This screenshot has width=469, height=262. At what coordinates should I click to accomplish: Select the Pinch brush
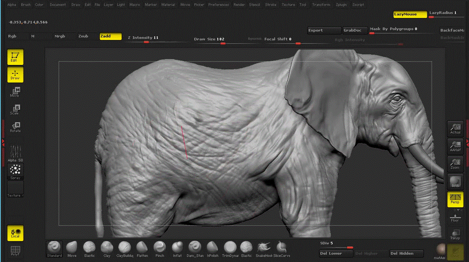tap(160, 249)
